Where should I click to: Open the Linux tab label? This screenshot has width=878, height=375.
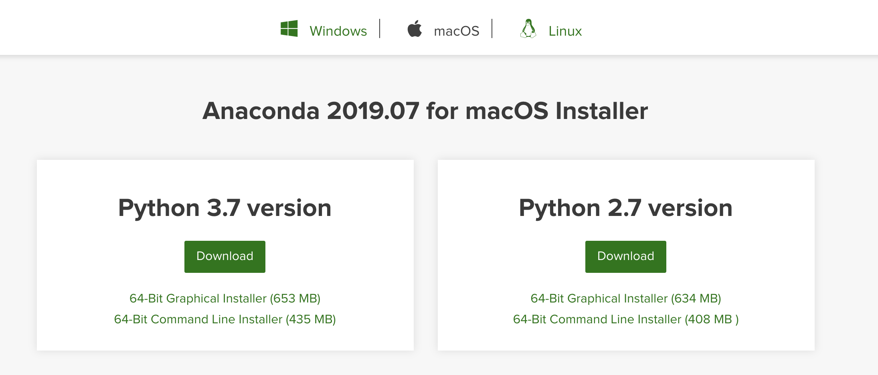click(x=565, y=31)
